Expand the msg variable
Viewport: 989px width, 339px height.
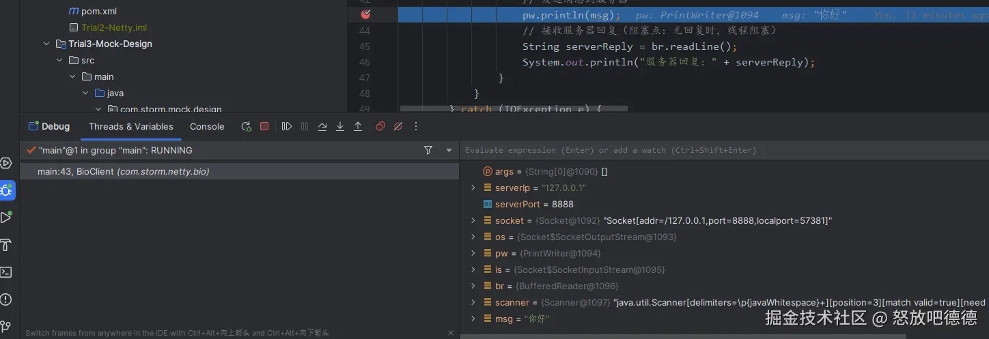click(473, 319)
